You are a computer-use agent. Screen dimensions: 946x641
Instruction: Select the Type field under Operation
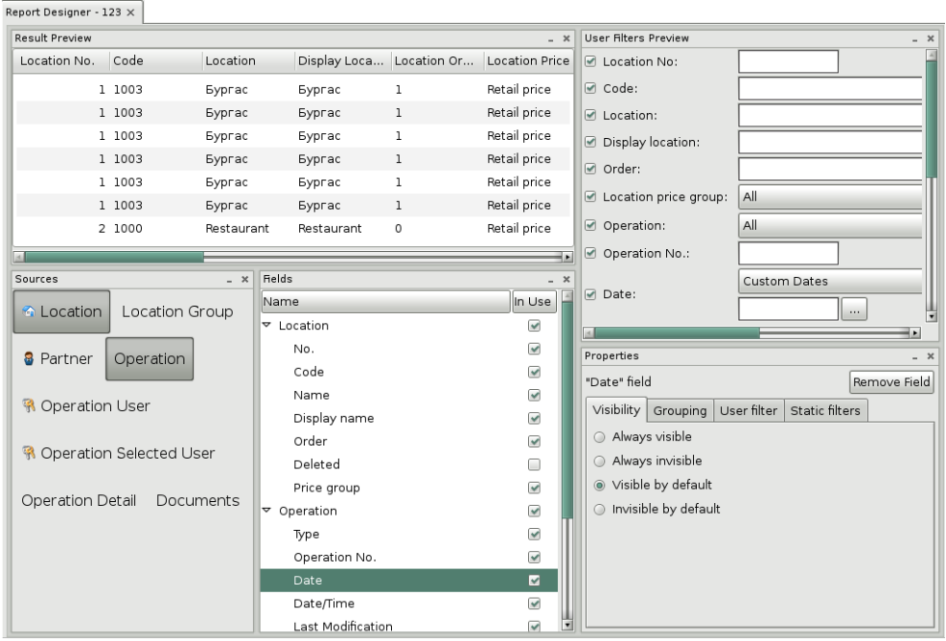[409, 534]
